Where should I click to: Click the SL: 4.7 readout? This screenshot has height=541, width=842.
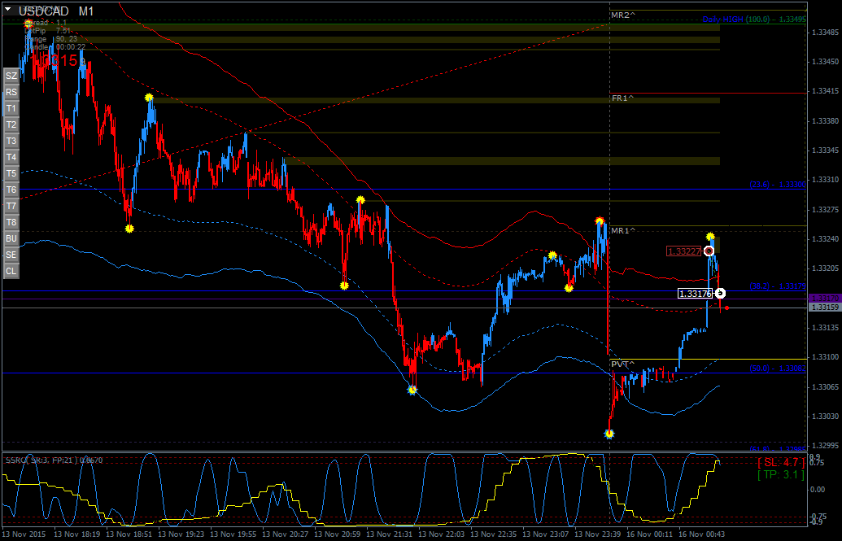[781, 463]
